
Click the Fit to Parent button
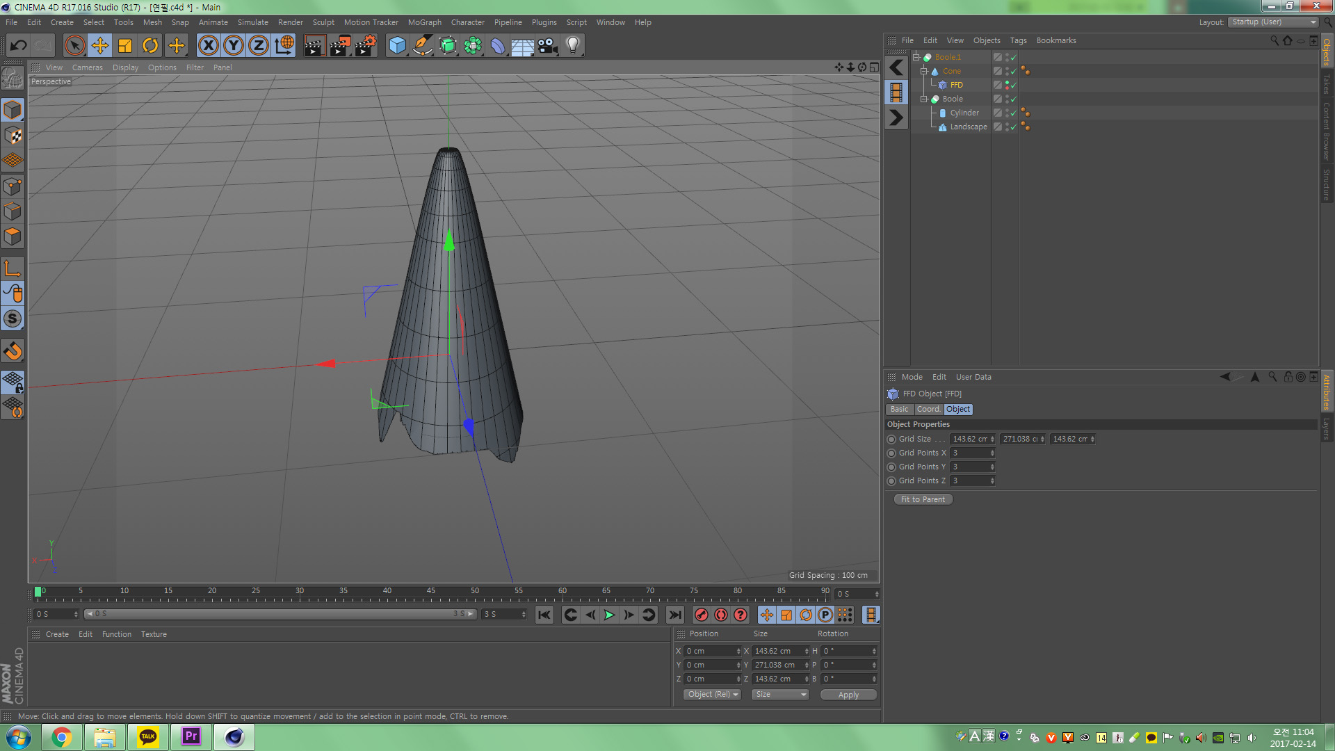coord(921,499)
